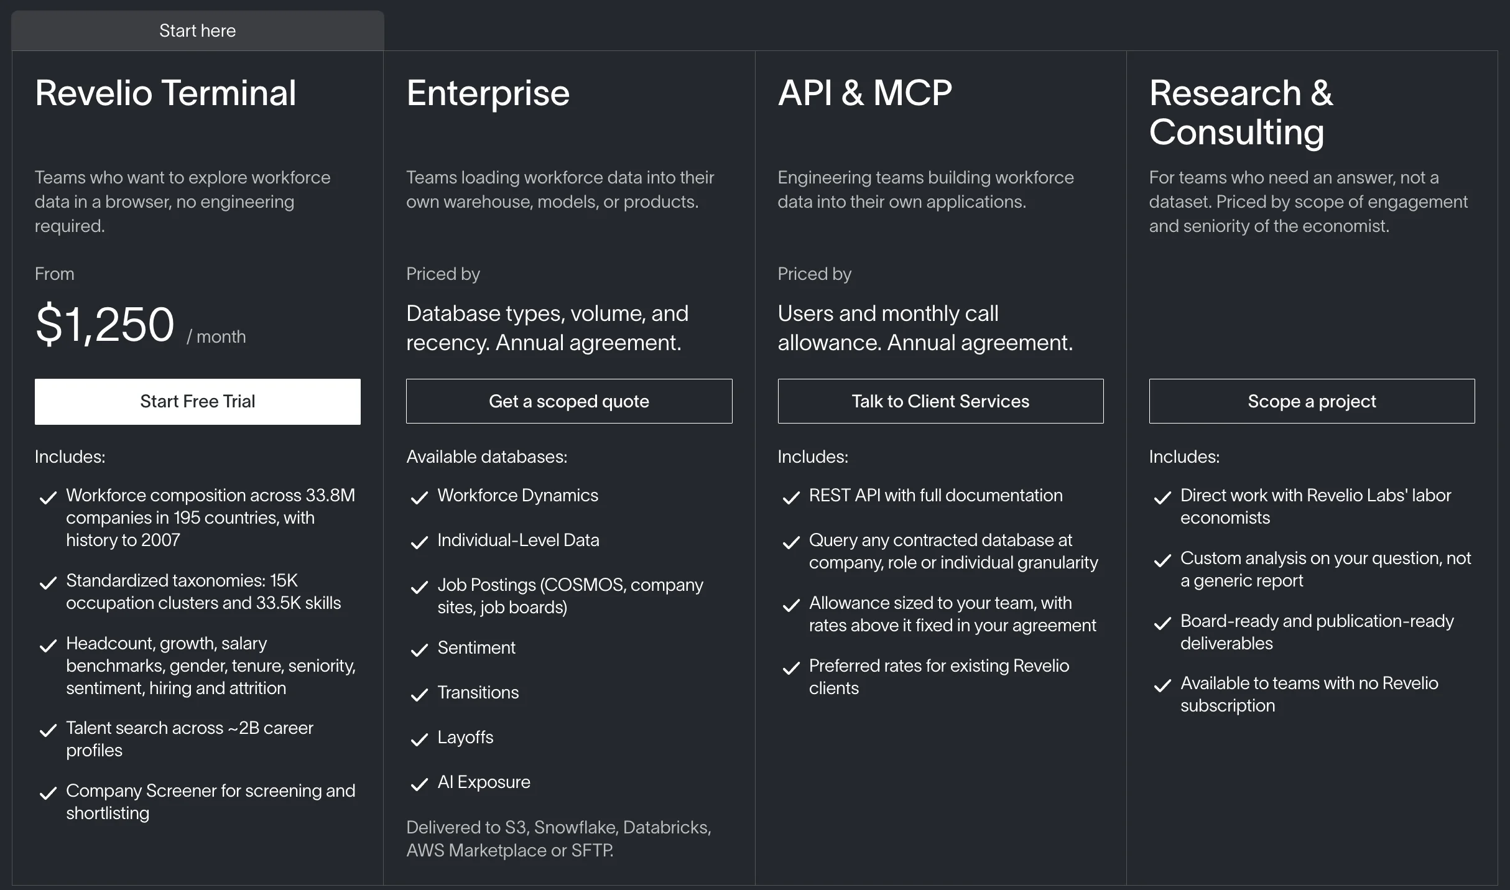Click Board-ready and publication-ready deliverables text
This screenshot has width=1510, height=890.
tap(1317, 632)
